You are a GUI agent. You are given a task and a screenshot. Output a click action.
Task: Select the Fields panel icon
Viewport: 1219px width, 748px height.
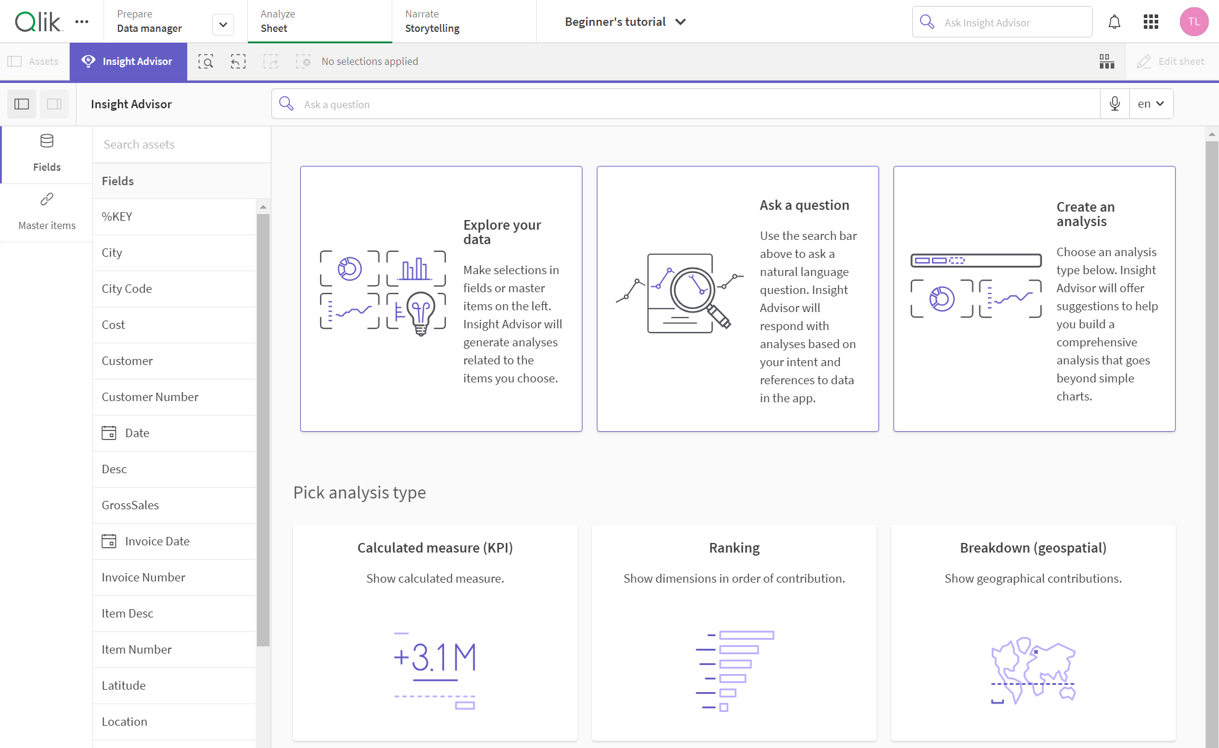(x=46, y=141)
